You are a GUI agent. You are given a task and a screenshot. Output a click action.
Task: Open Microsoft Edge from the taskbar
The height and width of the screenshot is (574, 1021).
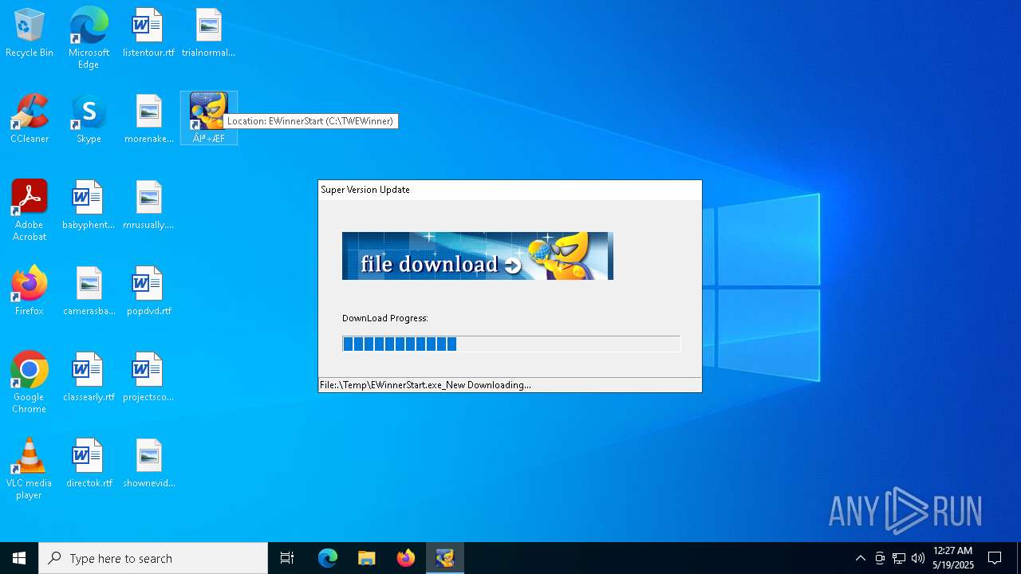(x=328, y=558)
